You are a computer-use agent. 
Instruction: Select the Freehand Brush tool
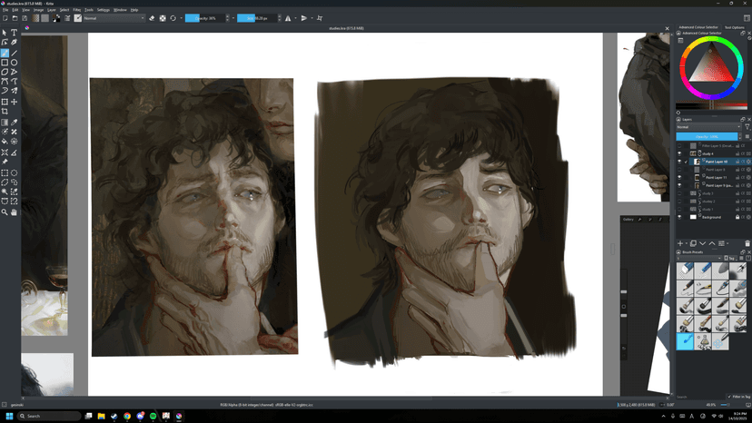tap(5, 53)
